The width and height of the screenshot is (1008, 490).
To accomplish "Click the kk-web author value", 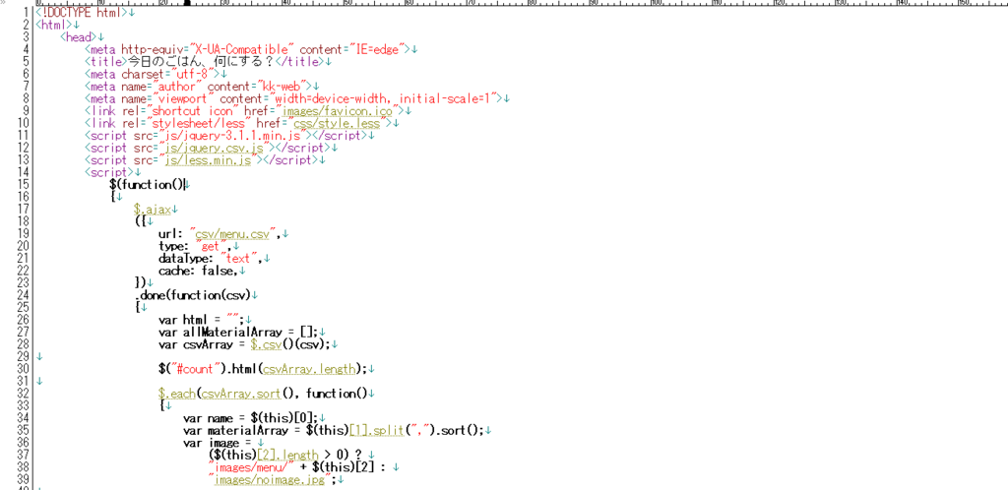I will tap(280, 86).
